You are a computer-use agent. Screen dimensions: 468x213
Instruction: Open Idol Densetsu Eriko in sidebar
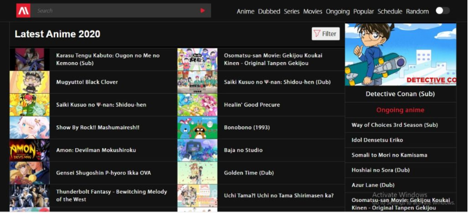click(x=377, y=140)
